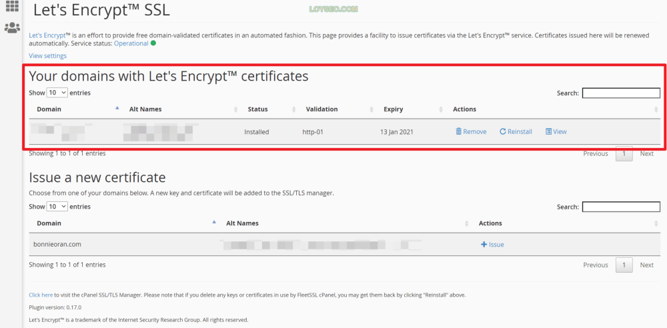Sort certificates by Status column header

257,109
